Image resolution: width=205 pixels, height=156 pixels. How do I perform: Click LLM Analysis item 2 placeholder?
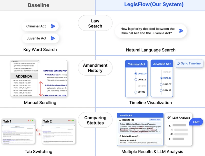click(x=178, y=139)
